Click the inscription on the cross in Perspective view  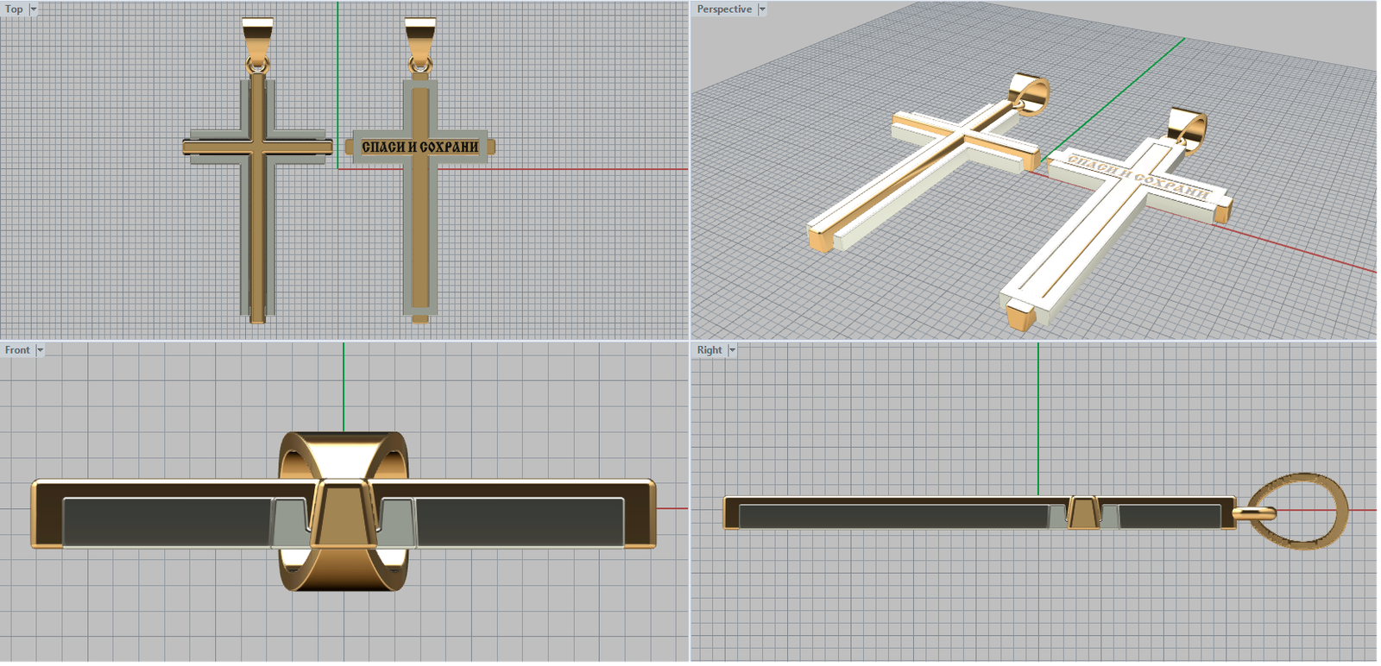[x=1138, y=176]
